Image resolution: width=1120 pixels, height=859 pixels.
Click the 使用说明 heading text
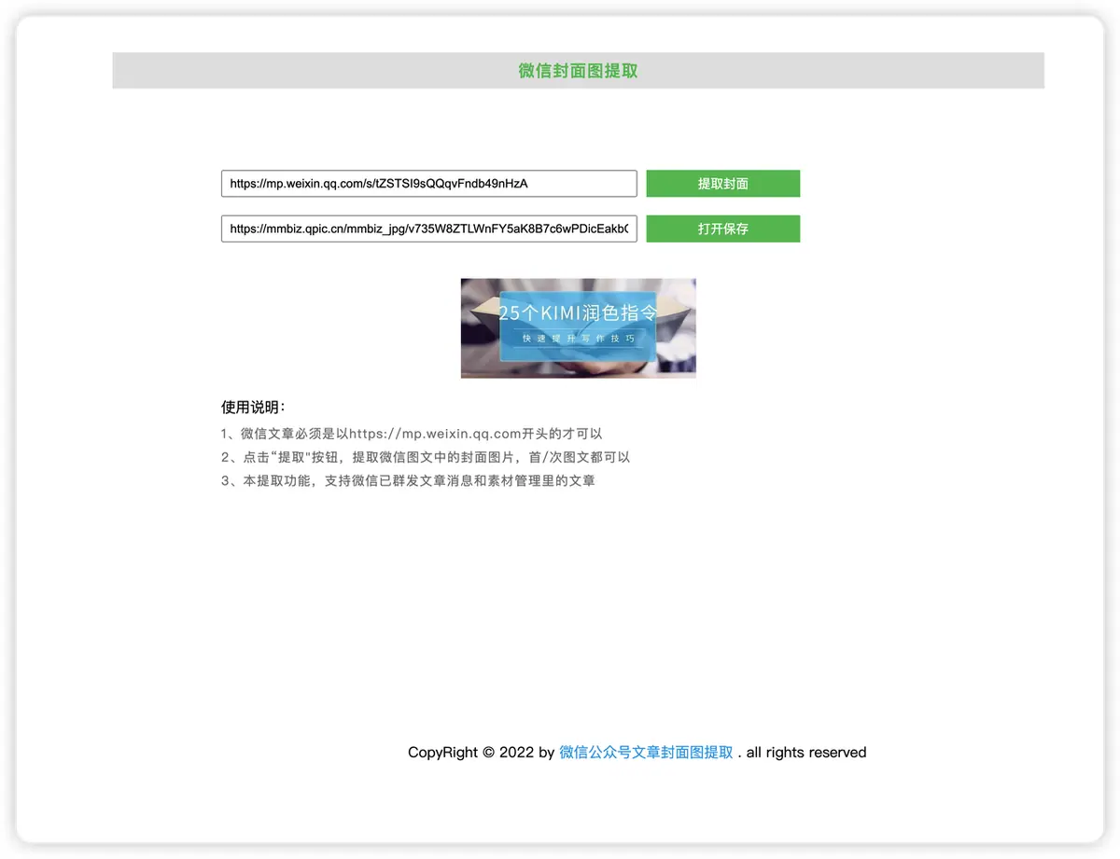(253, 407)
